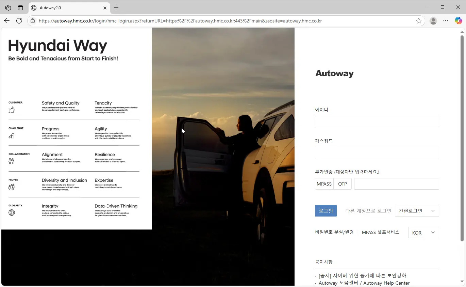Image resolution: width=466 pixels, height=287 pixels.
Task: Click the 로그인 button
Action: (x=326, y=211)
